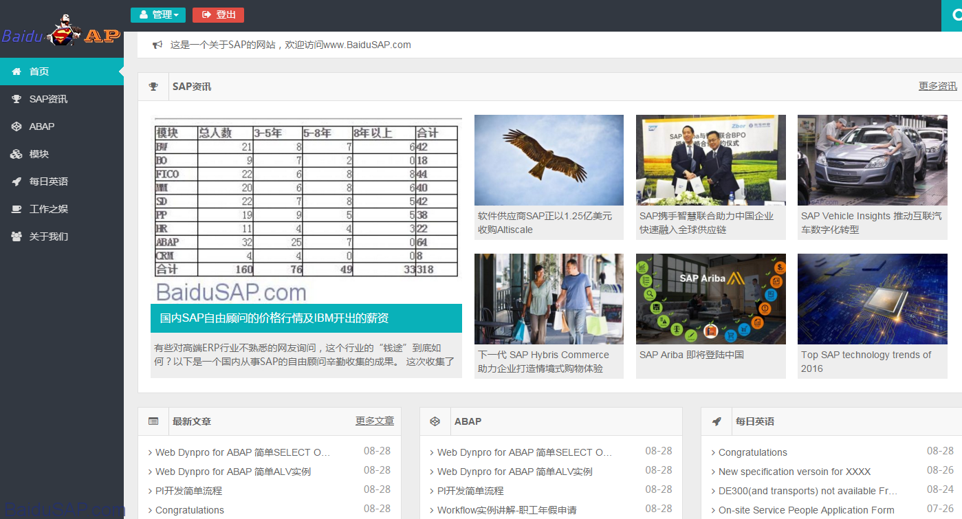
Task: Click the teal button at top right corner
Action: pos(952,15)
